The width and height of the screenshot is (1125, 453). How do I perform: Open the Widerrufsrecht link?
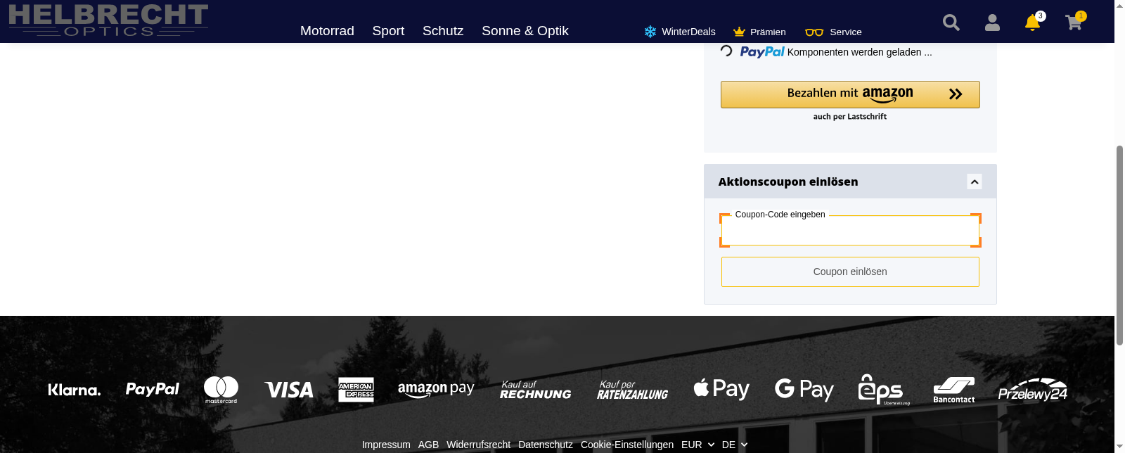pos(478,445)
